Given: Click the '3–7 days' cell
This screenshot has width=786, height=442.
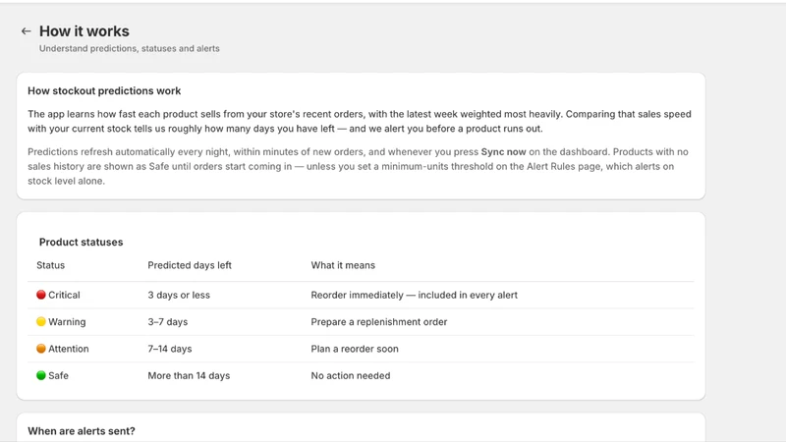Looking at the screenshot, I should coord(167,322).
